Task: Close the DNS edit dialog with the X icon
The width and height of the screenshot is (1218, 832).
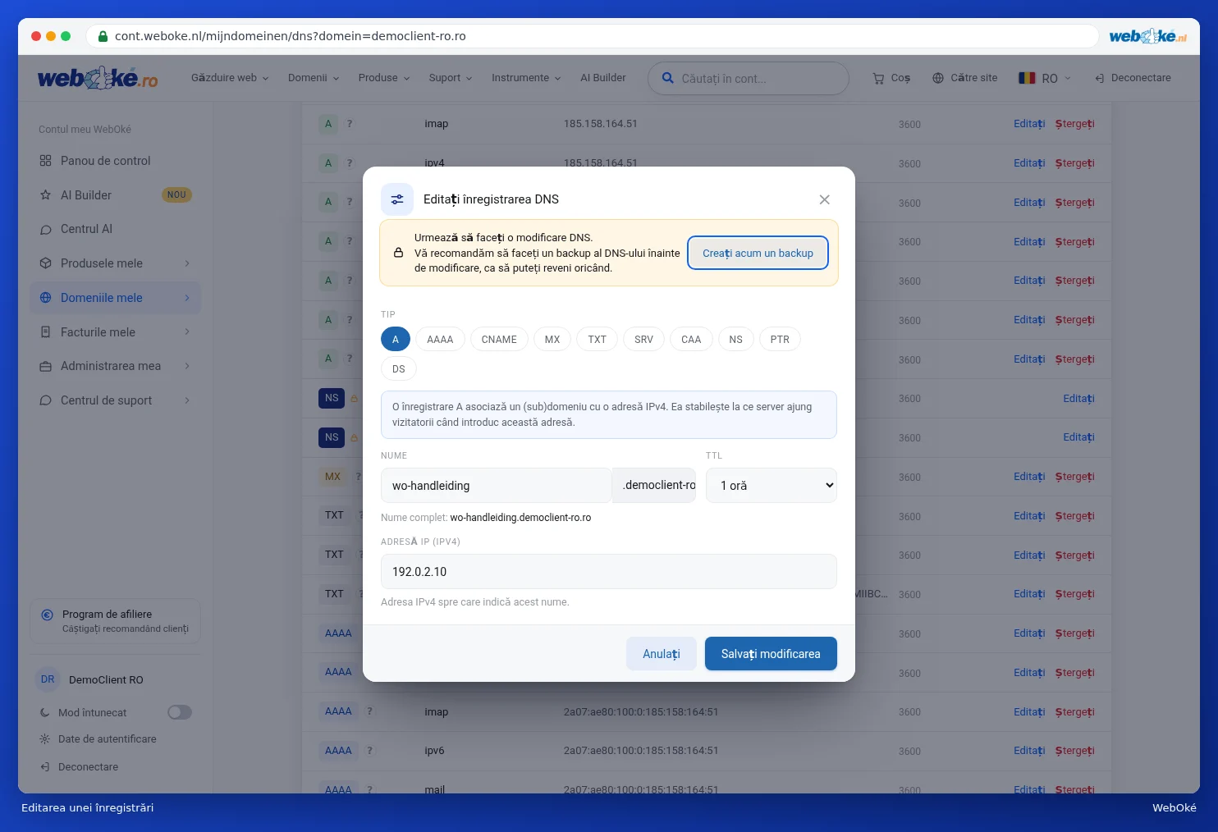Action: click(x=824, y=199)
